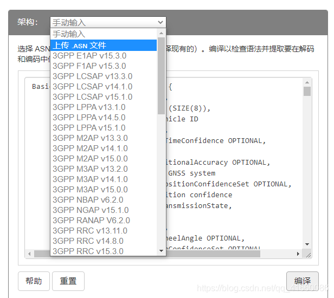Select 3GPP NBAP v6.2.0

[104, 200]
